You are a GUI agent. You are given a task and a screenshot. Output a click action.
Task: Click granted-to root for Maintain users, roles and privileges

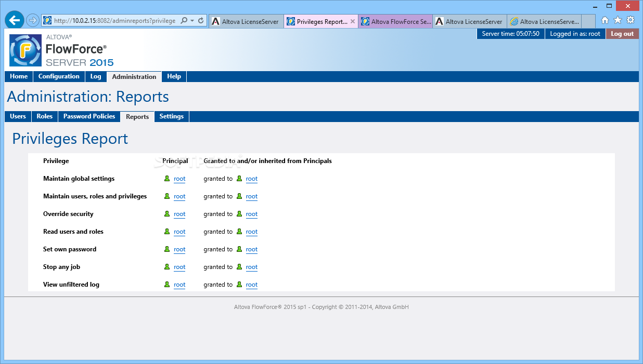point(252,196)
